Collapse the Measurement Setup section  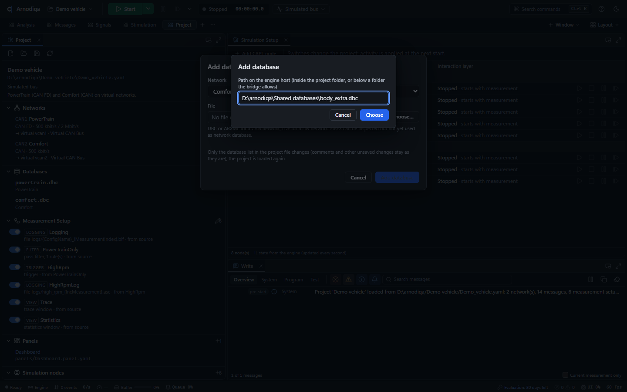[8, 221]
